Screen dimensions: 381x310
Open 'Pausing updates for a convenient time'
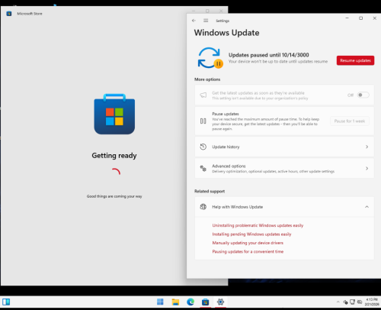(x=248, y=251)
